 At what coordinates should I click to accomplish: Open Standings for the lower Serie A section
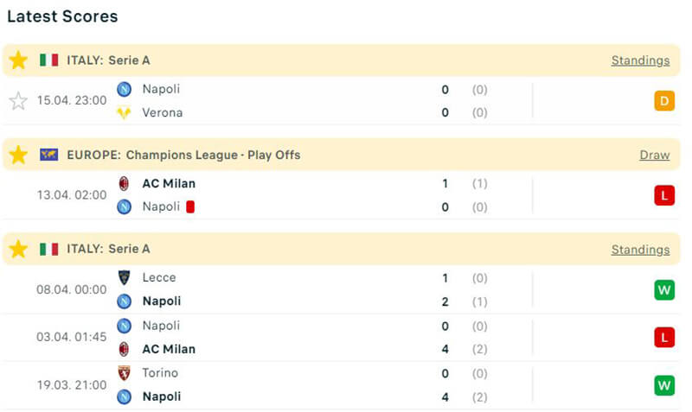pos(640,250)
